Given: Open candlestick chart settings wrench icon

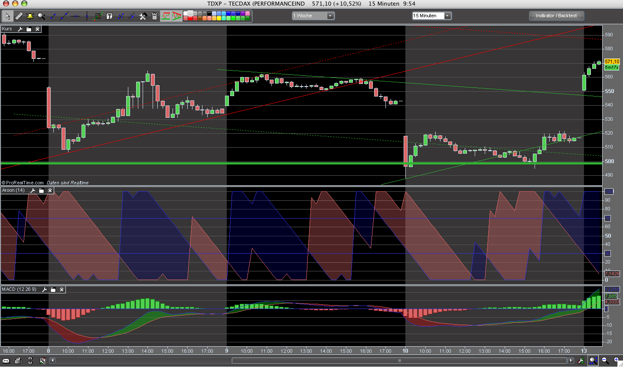Looking at the screenshot, I should pyautogui.click(x=20, y=29).
